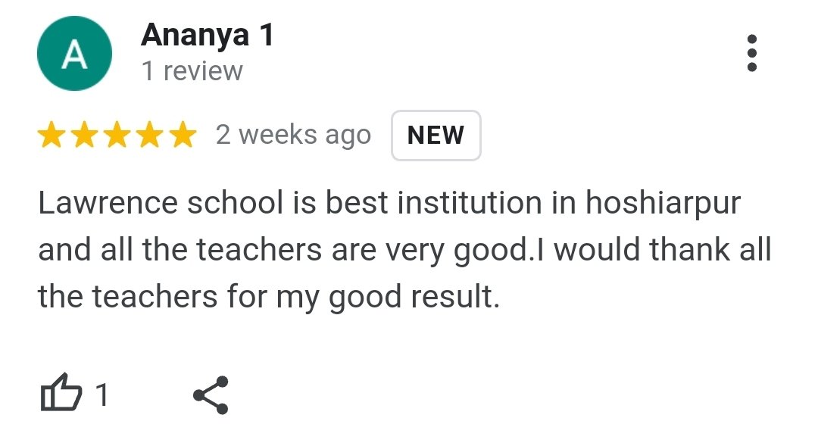Click the word 'institution' in the review

point(470,202)
